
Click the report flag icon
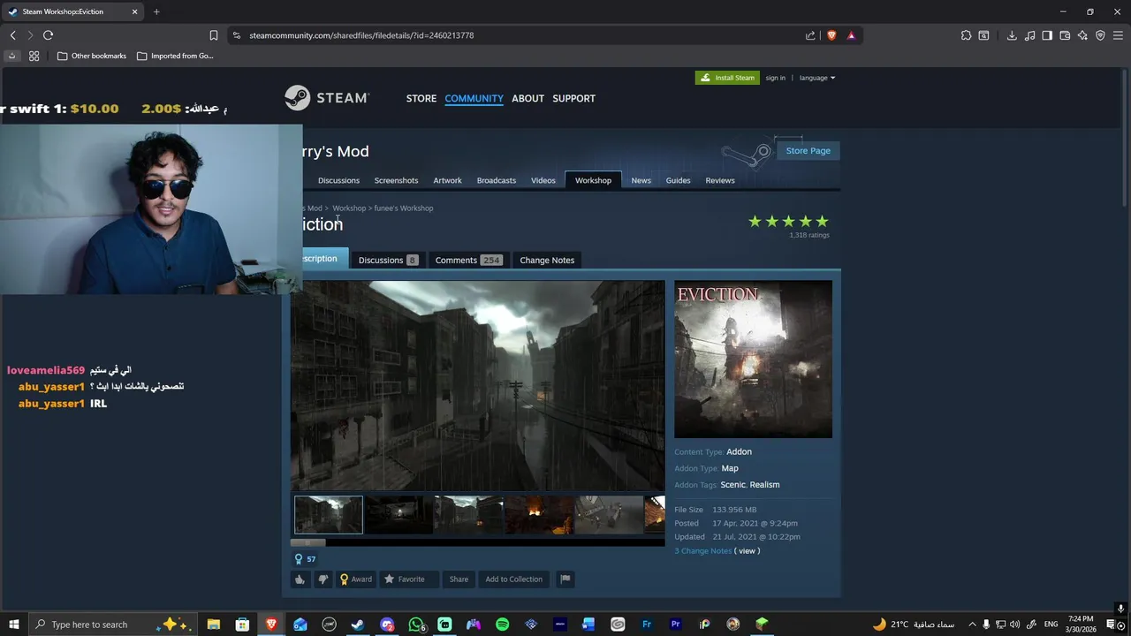pos(565,579)
